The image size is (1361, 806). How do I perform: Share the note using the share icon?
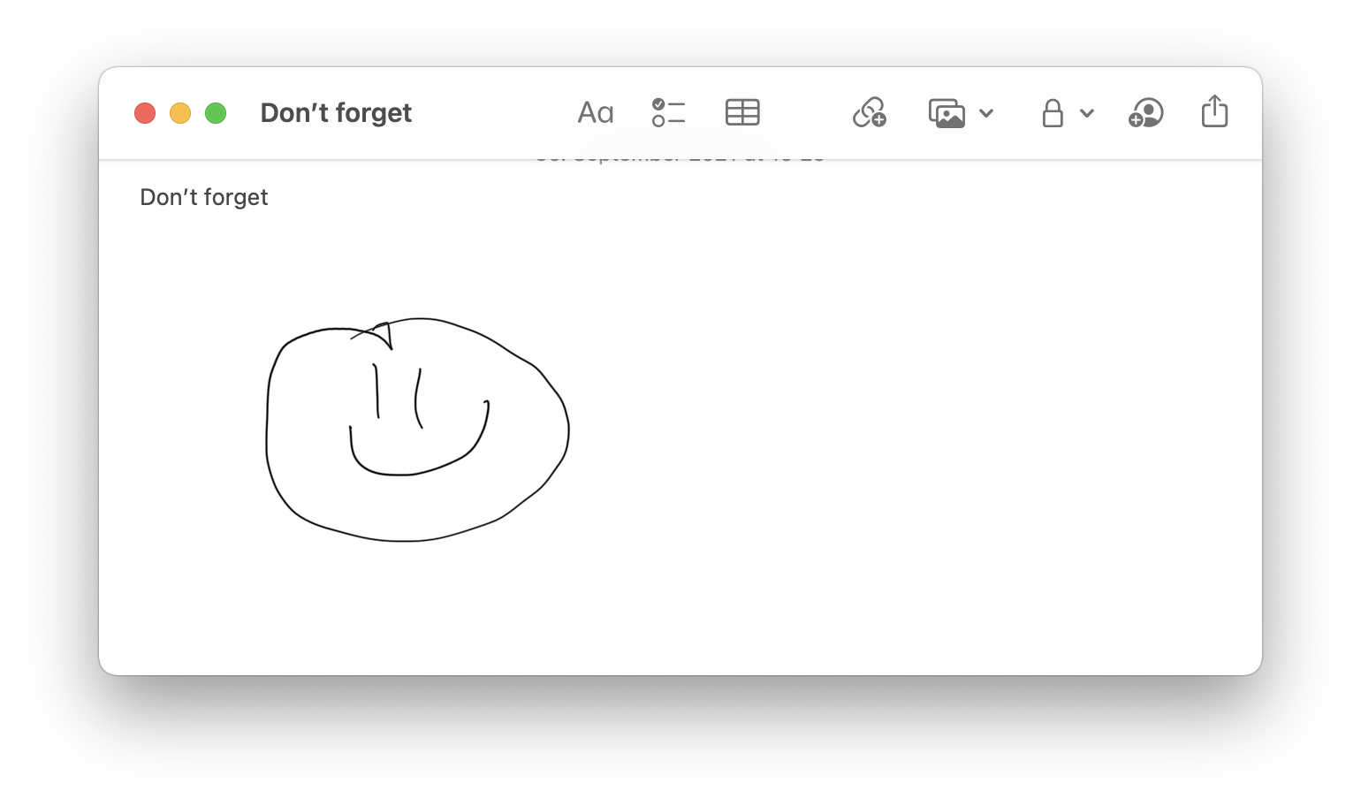coord(1215,112)
